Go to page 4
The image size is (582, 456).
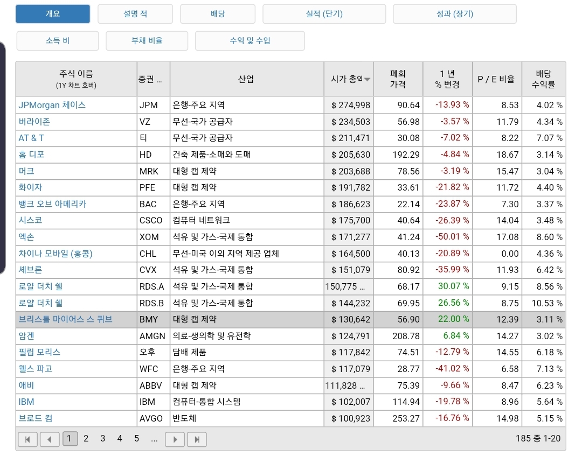(120, 439)
